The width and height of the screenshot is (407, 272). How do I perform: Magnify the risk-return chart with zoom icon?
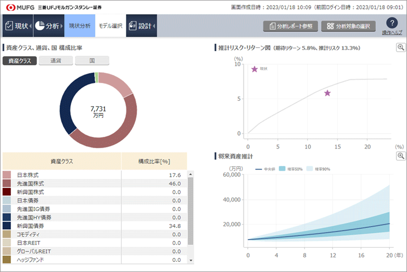click(x=401, y=47)
